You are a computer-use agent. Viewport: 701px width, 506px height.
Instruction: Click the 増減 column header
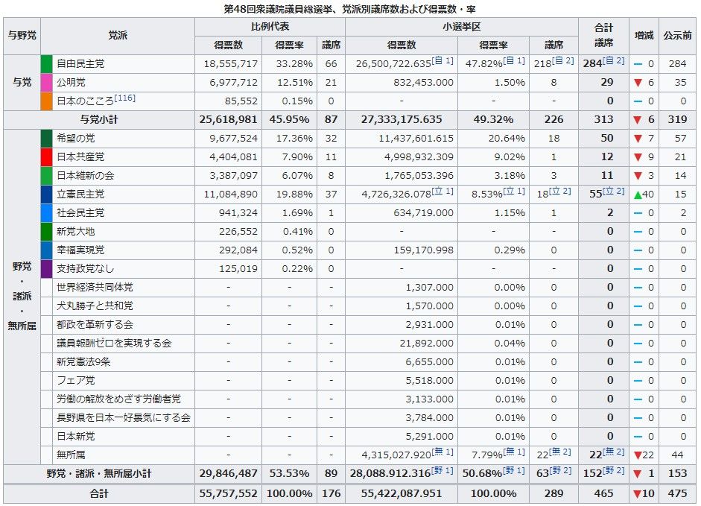(644, 36)
